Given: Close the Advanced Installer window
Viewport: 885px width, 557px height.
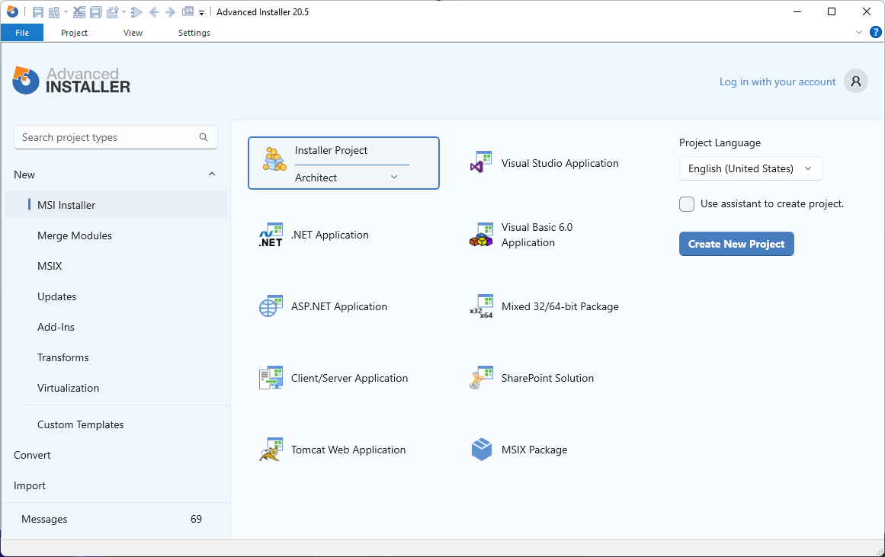Looking at the screenshot, I should click(867, 12).
